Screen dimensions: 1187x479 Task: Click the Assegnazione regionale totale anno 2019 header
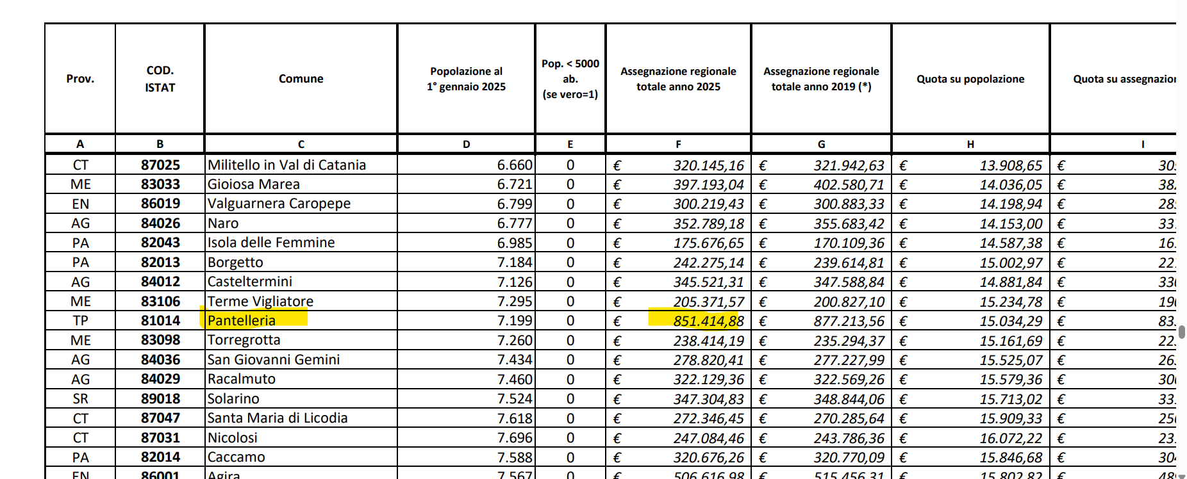pos(821,79)
